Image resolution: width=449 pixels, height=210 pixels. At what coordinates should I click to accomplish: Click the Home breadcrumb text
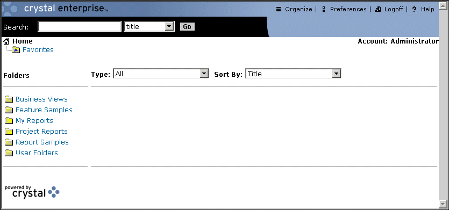click(x=23, y=41)
